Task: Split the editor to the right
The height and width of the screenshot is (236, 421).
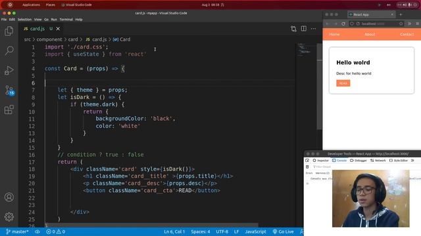Action: click(304, 29)
